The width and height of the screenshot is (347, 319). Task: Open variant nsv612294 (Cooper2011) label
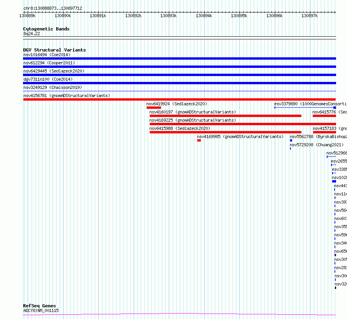tap(49, 63)
